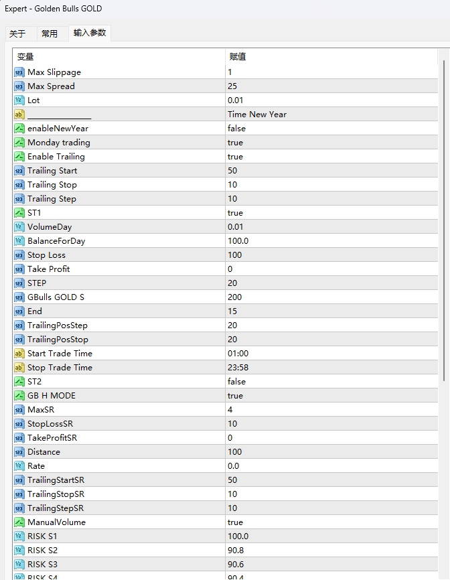The height and width of the screenshot is (580, 450).
Task: Click the double-type icon next to Lot
Action: coord(19,100)
